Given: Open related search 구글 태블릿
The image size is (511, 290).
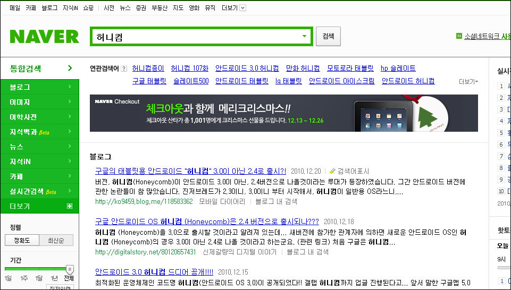Looking at the screenshot, I should (x=149, y=81).
